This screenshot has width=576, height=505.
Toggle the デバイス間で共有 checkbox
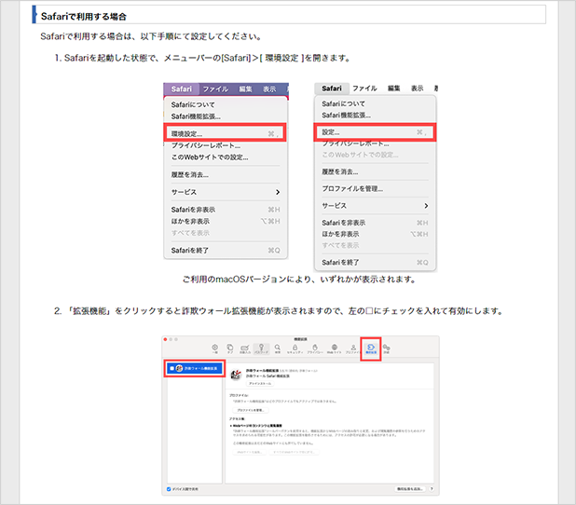pos(167,487)
